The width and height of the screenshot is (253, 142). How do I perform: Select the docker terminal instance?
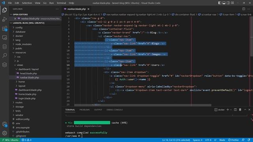tap(220, 110)
